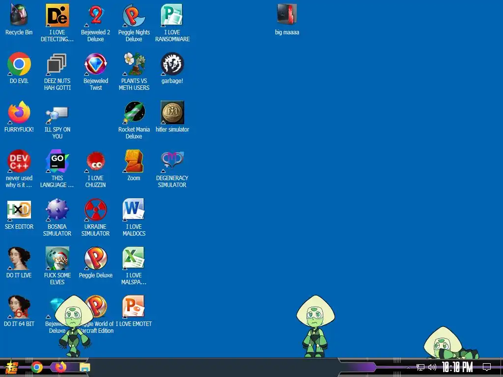The image size is (503, 377).
Task: Open the Start menu button
Action: click(x=12, y=367)
